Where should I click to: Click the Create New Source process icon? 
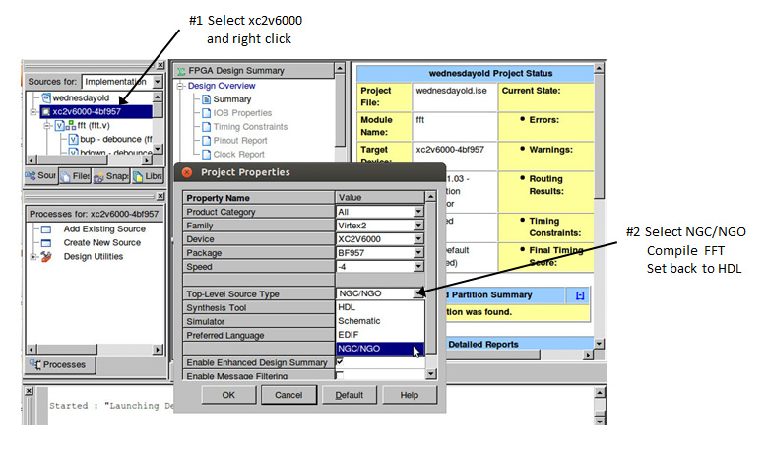(x=45, y=242)
